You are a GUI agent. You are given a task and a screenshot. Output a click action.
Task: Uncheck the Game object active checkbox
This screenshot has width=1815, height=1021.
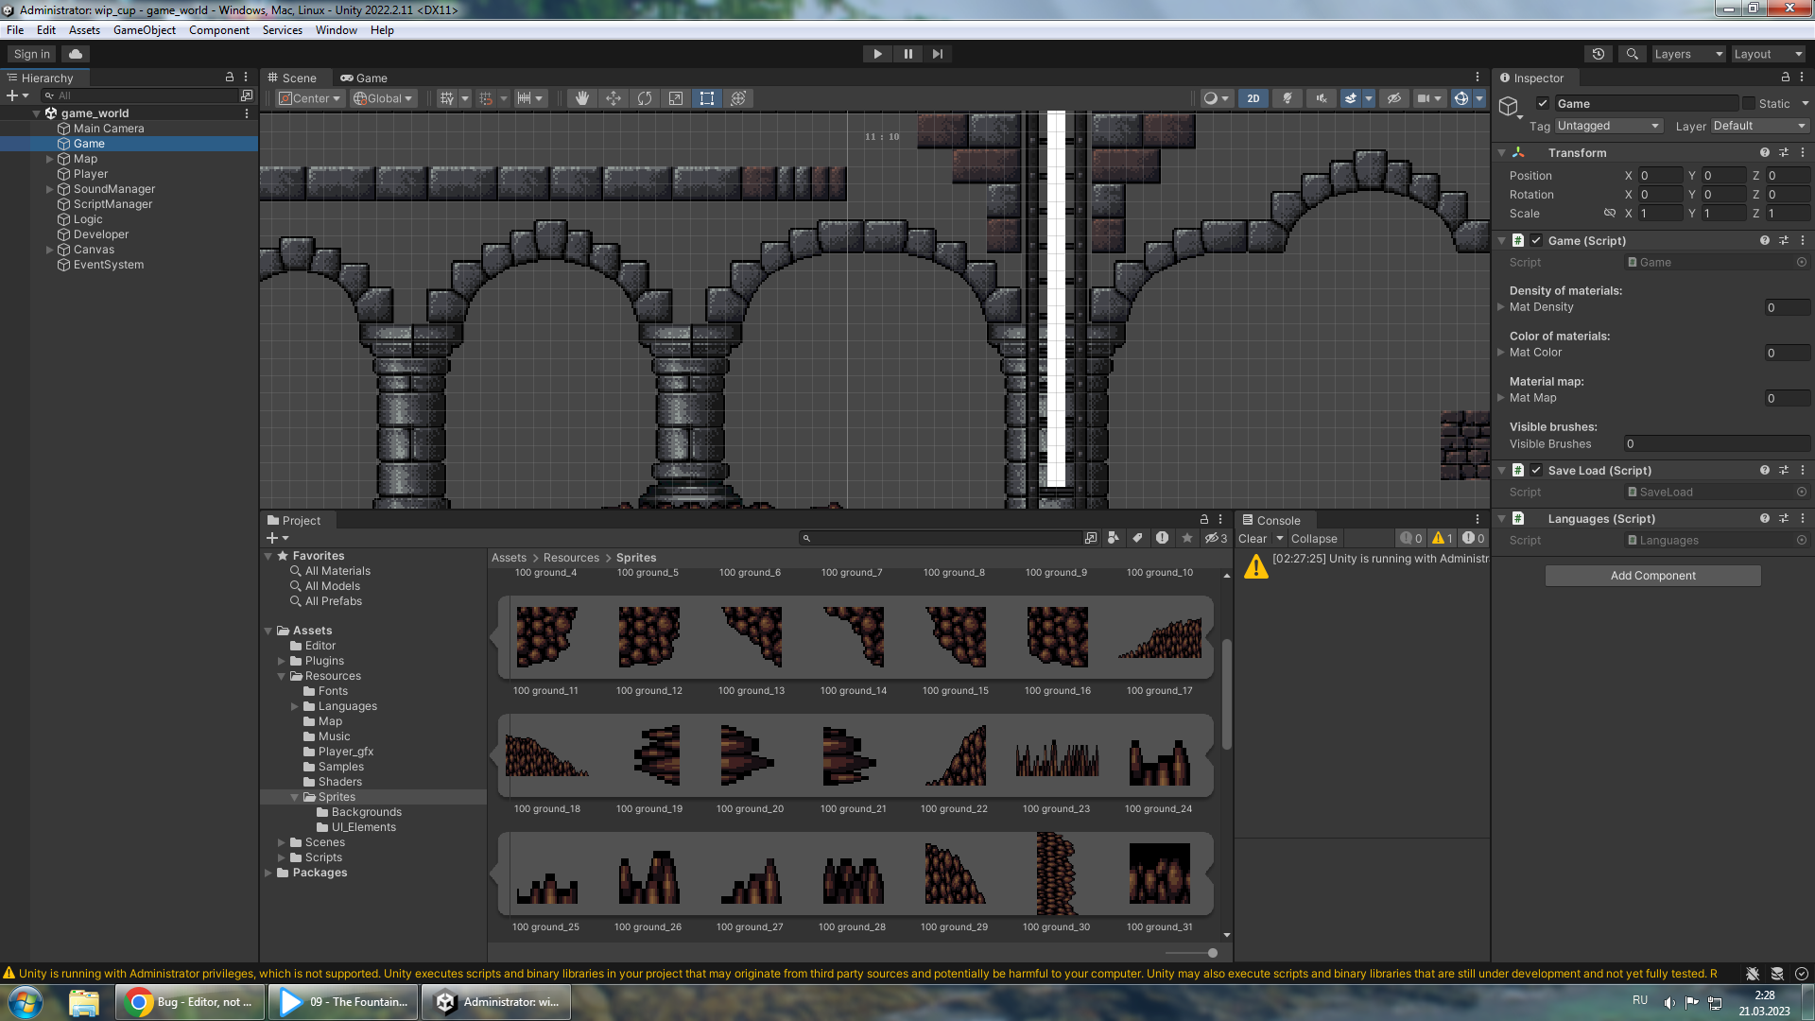(1543, 104)
